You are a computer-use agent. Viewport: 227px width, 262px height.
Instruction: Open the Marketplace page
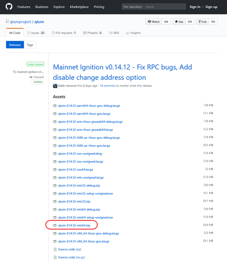[79, 7]
